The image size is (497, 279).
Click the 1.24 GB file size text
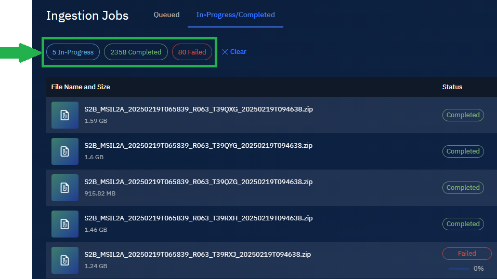click(96, 267)
